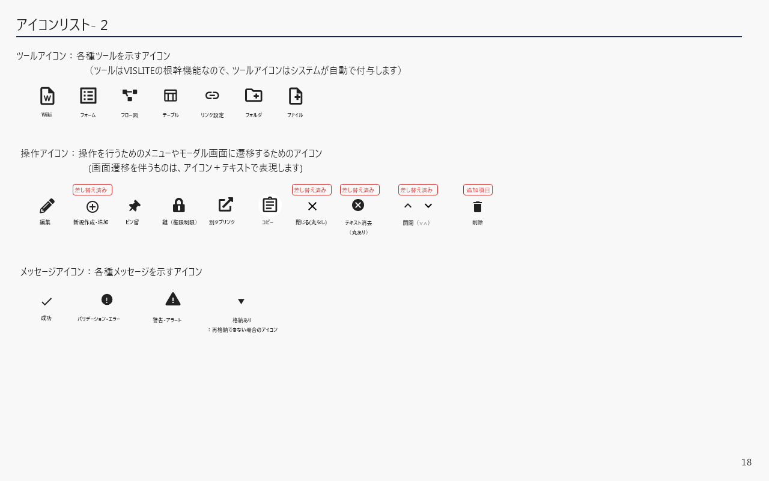Click the 編集 pencil icon
Screen dimensions: 769x481
[x=47, y=206]
